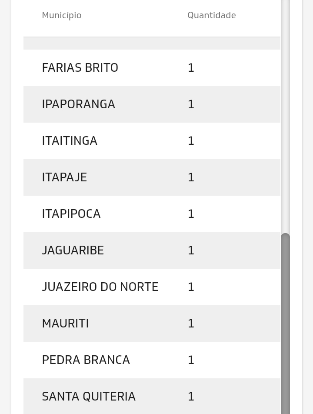
Task: Click the JUAZEIRO DO NORTE row
Action: pos(100,287)
